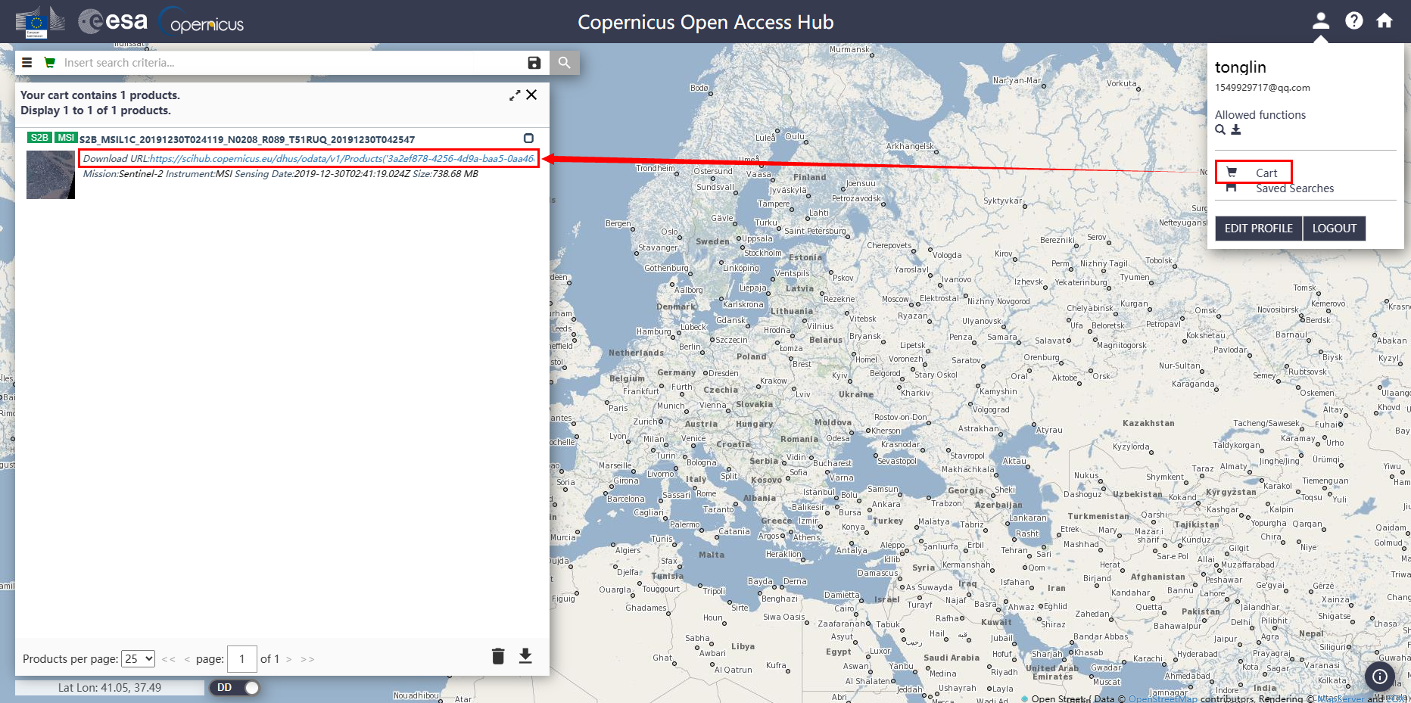Image resolution: width=1411 pixels, height=703 pixels.
Task: Open the product quicklook thumbnail
Action: tap(51, 175)
